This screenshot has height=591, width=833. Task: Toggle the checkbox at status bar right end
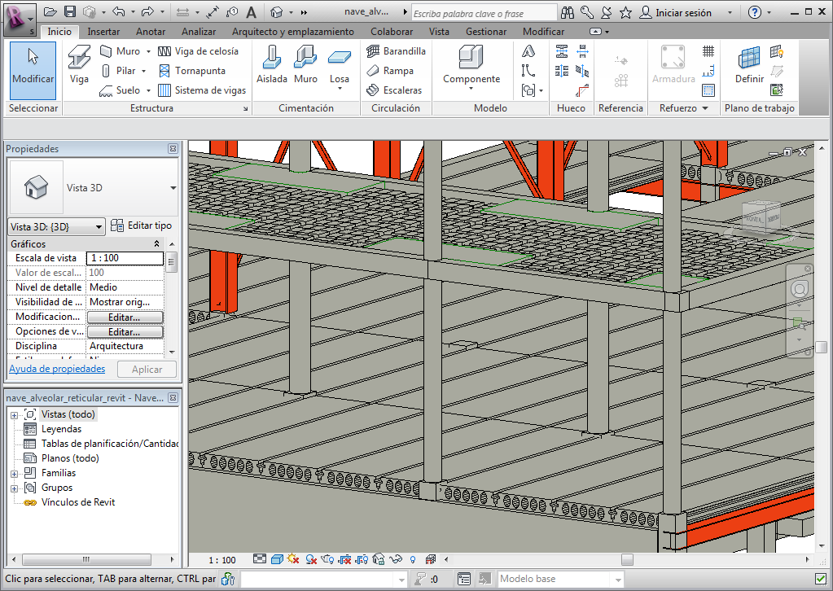click(x=820, y=579)
